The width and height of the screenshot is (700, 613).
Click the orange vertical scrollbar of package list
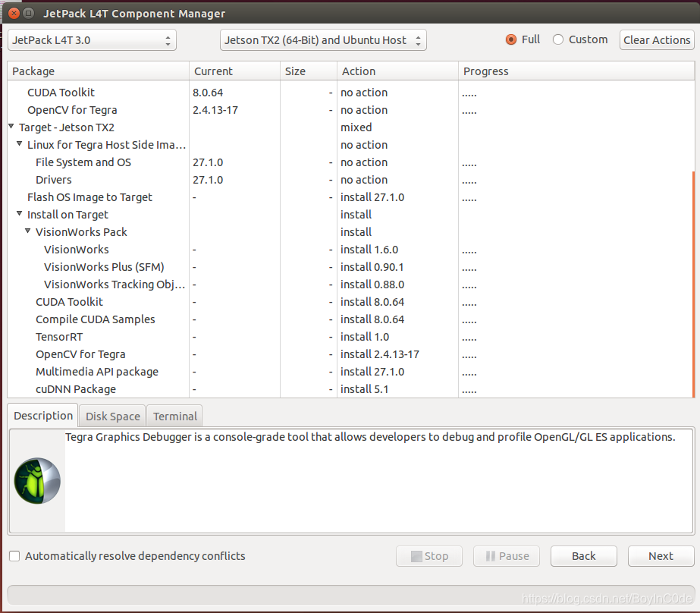click(x=693, y=284)
